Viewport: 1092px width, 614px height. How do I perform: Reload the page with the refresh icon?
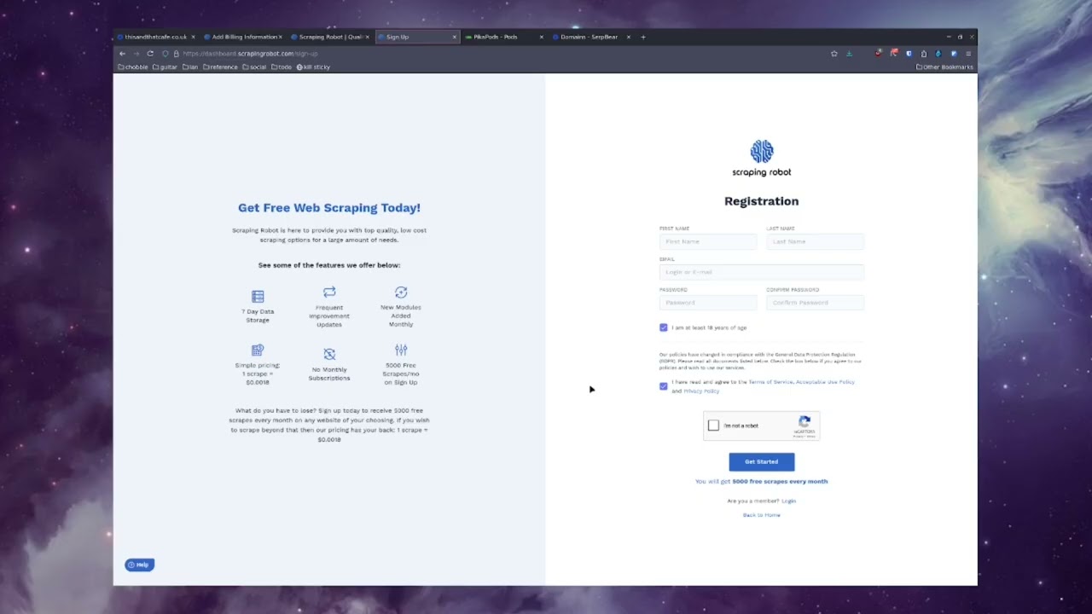point(150,54)
